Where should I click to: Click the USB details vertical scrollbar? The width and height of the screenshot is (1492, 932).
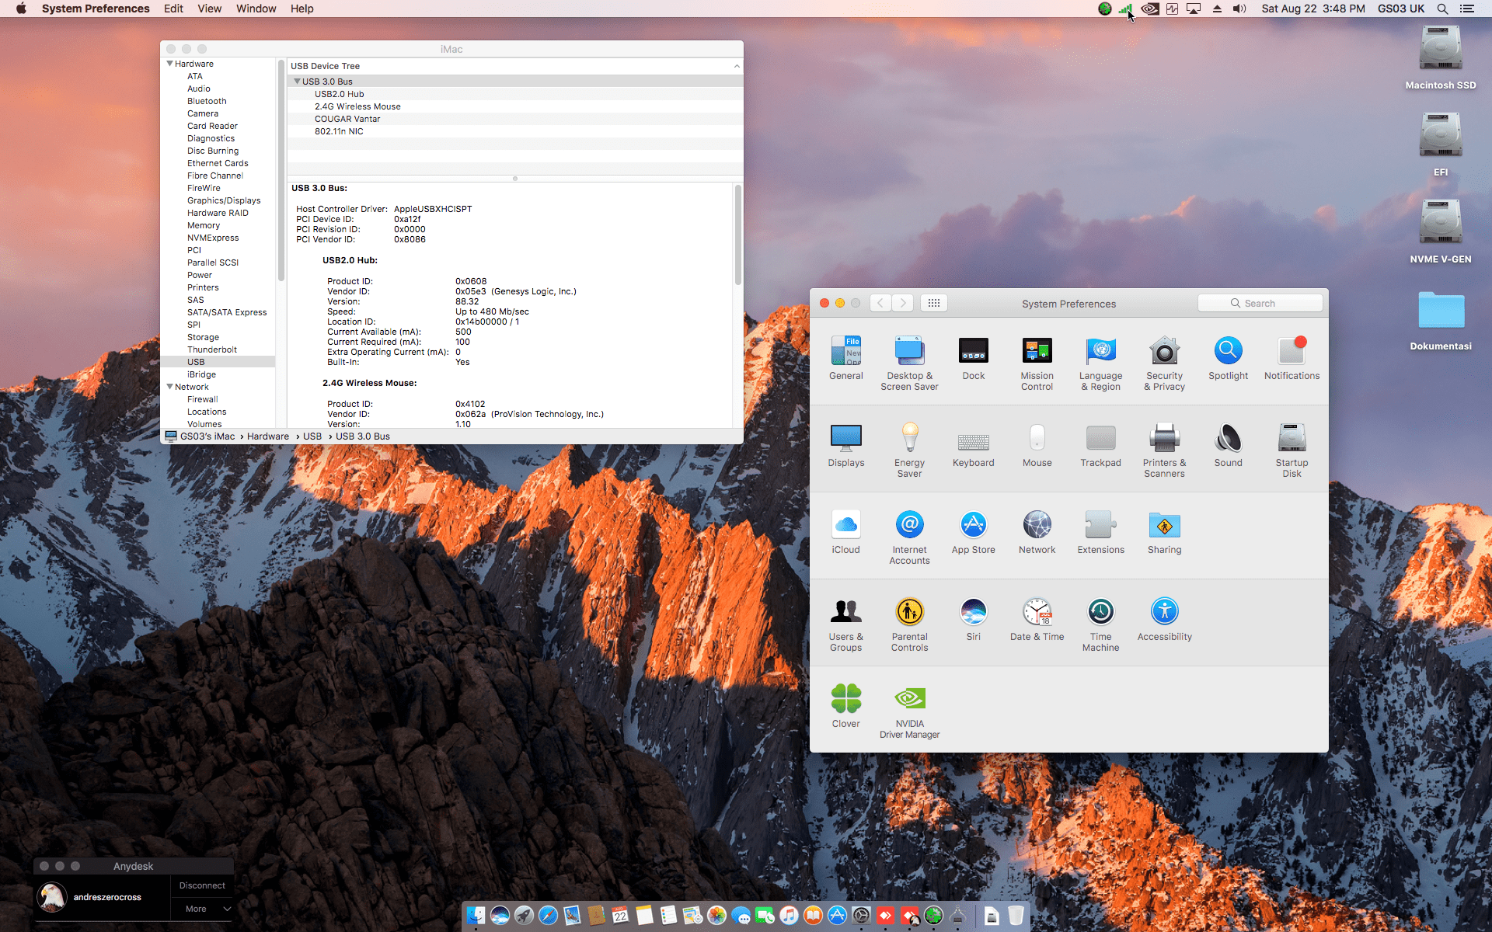click(737, 235)
